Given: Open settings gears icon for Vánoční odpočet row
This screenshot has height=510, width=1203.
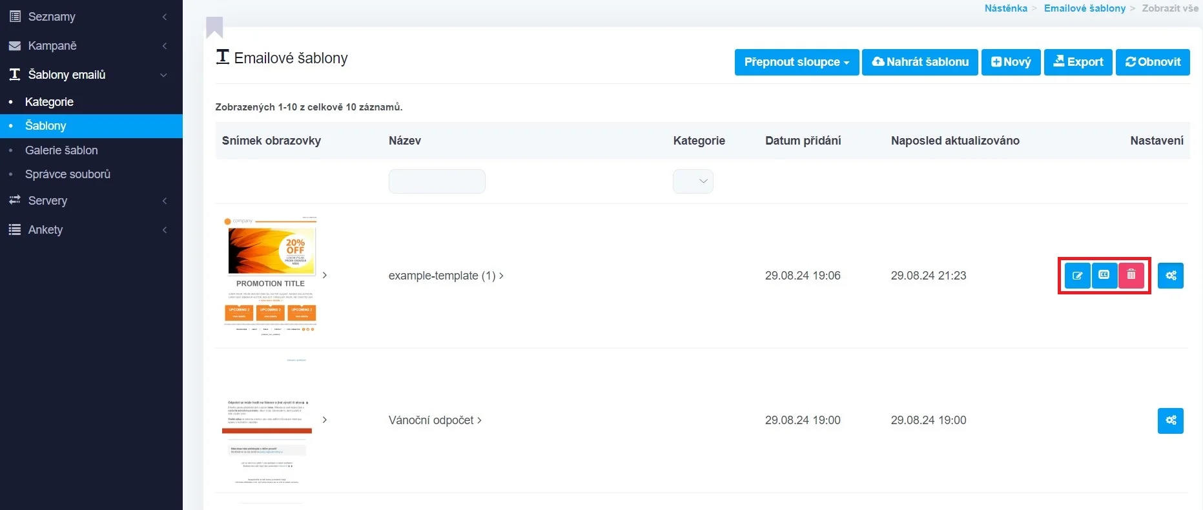Looking at the screenshot, I should tap(1170, 421).
